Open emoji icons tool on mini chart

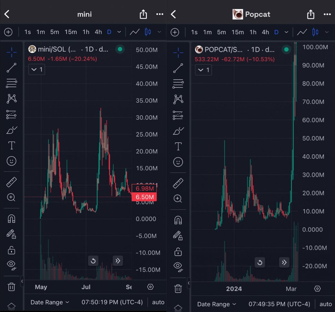point(12,161)
